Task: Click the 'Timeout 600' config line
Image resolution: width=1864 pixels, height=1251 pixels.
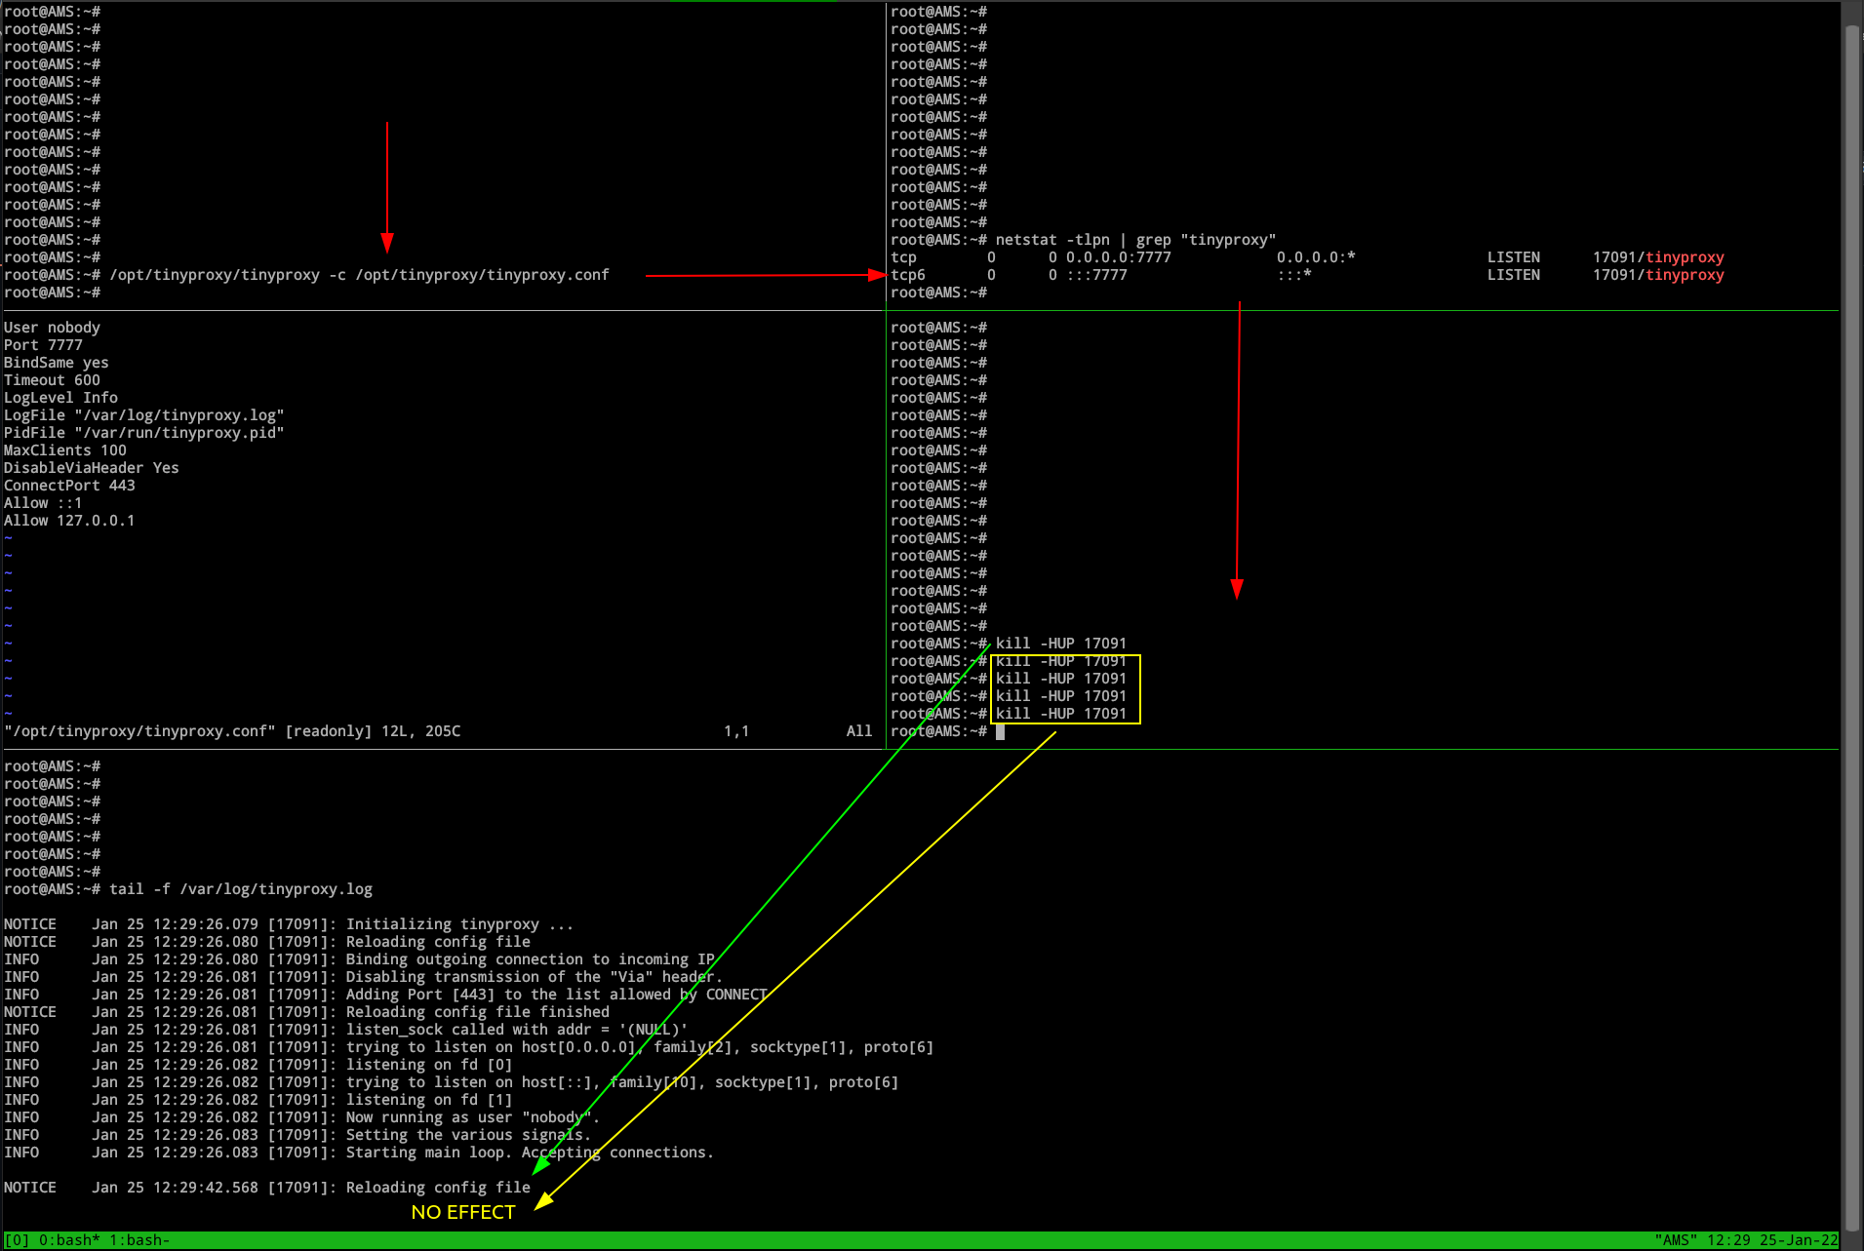Action: tap(52, 380)
